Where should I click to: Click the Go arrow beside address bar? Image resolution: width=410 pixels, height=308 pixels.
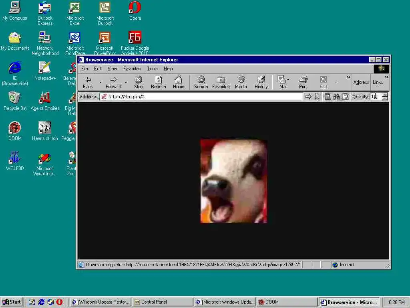[x=308, y=97]
